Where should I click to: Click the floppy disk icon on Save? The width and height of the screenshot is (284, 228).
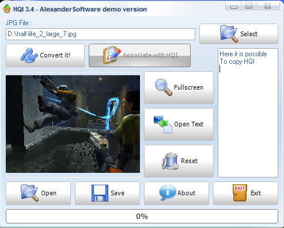[x=100, y=193]
